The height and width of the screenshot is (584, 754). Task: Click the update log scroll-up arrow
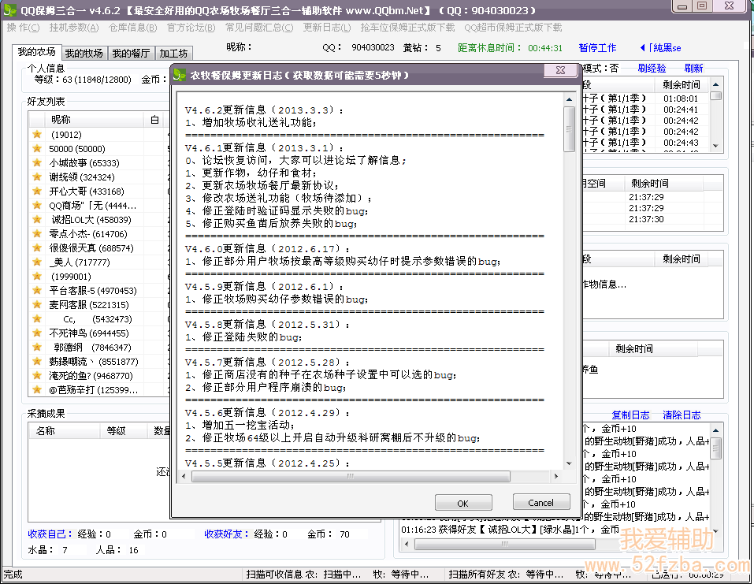point(569,99)
